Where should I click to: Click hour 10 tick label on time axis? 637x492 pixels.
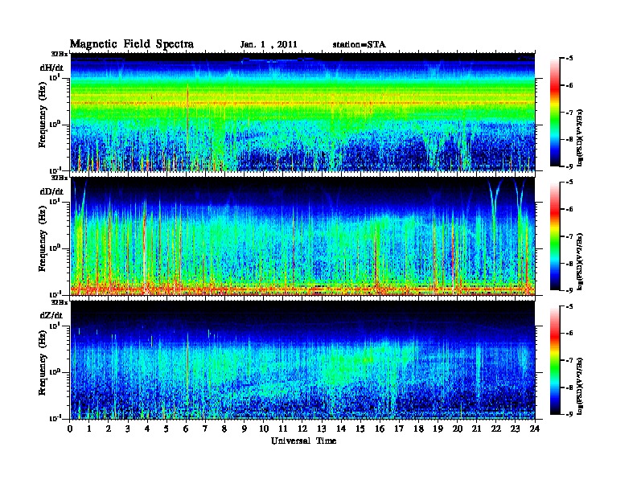coord(264,428)
